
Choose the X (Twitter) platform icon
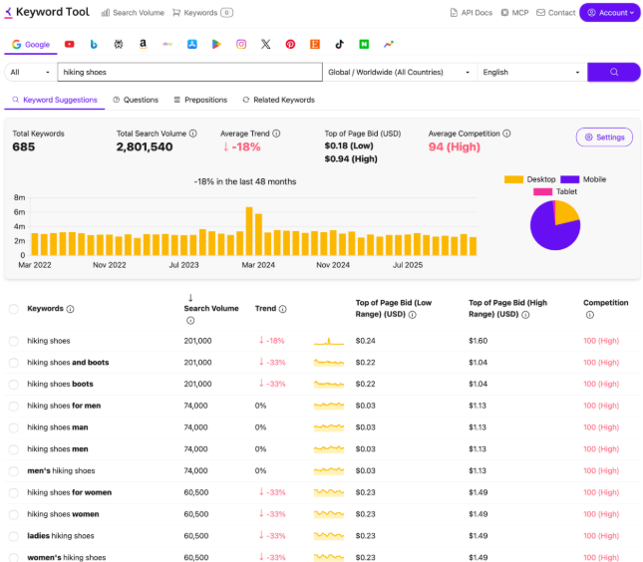[266, 44]
